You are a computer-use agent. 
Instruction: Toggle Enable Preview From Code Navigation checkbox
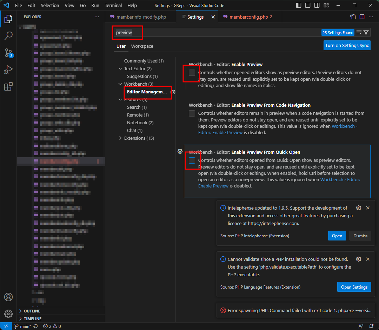click(192, 113)
